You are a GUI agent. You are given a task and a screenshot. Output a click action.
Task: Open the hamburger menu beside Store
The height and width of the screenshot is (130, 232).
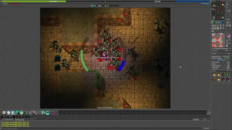click(227, 22)
